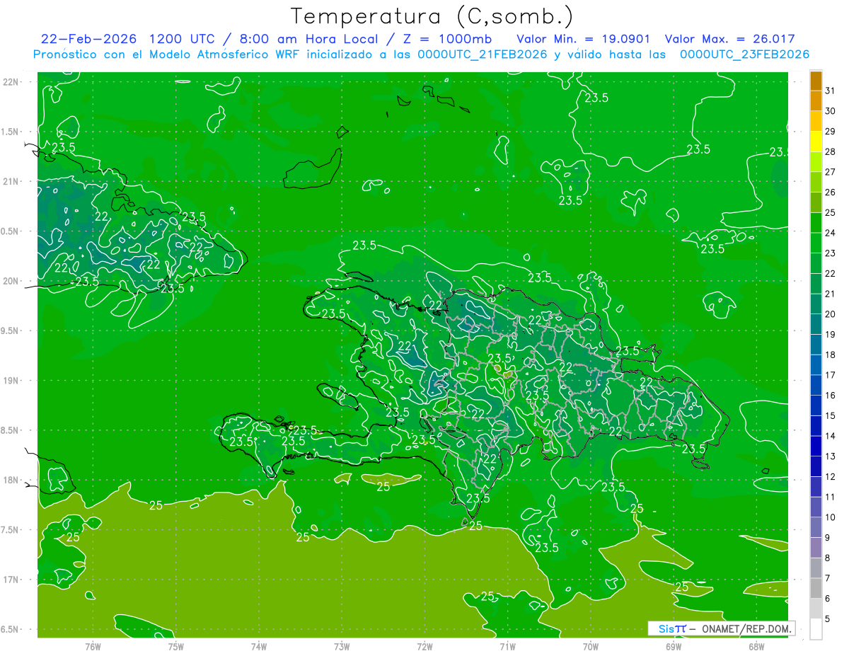
Task: Click the "18N" latitude axis label
Action: pos(12,480)
